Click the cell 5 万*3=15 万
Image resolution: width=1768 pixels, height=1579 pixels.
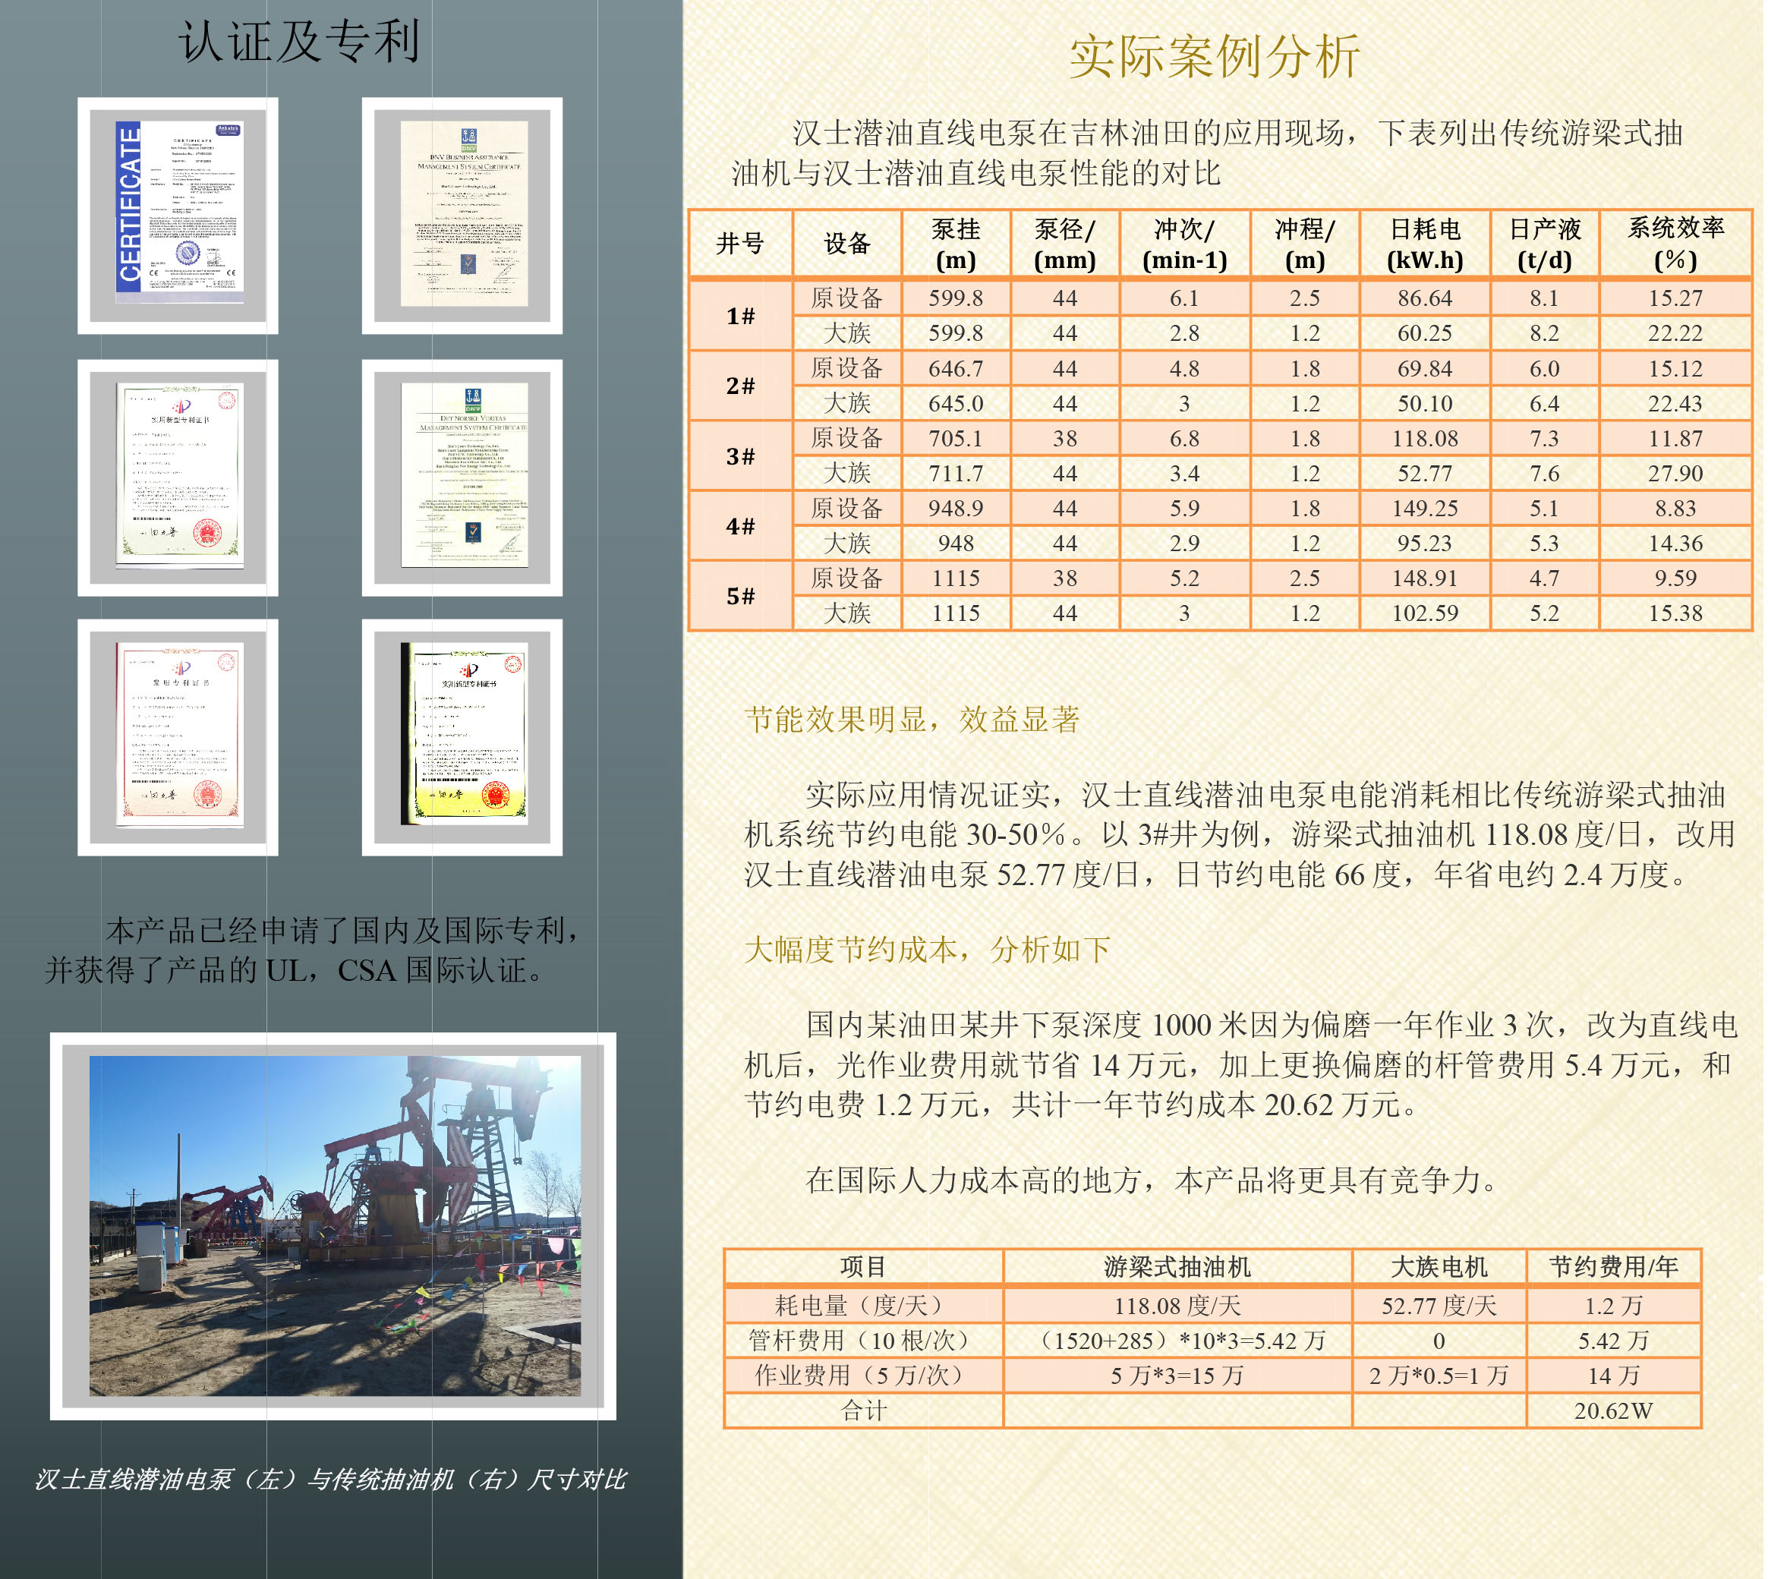pyautogui.click(x=1178, y=1376)
